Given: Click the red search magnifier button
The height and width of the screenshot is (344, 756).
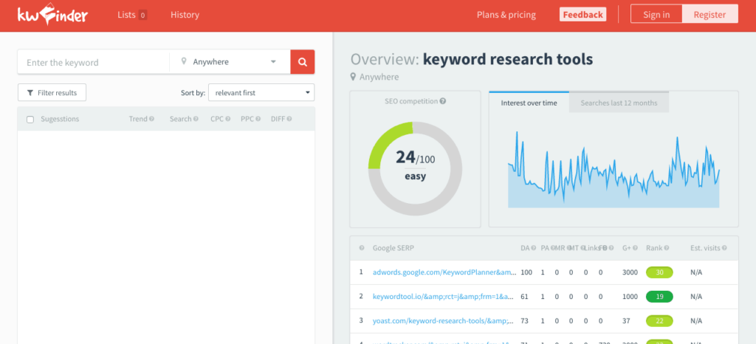Looking at the screenshot, I should [302, 62].
